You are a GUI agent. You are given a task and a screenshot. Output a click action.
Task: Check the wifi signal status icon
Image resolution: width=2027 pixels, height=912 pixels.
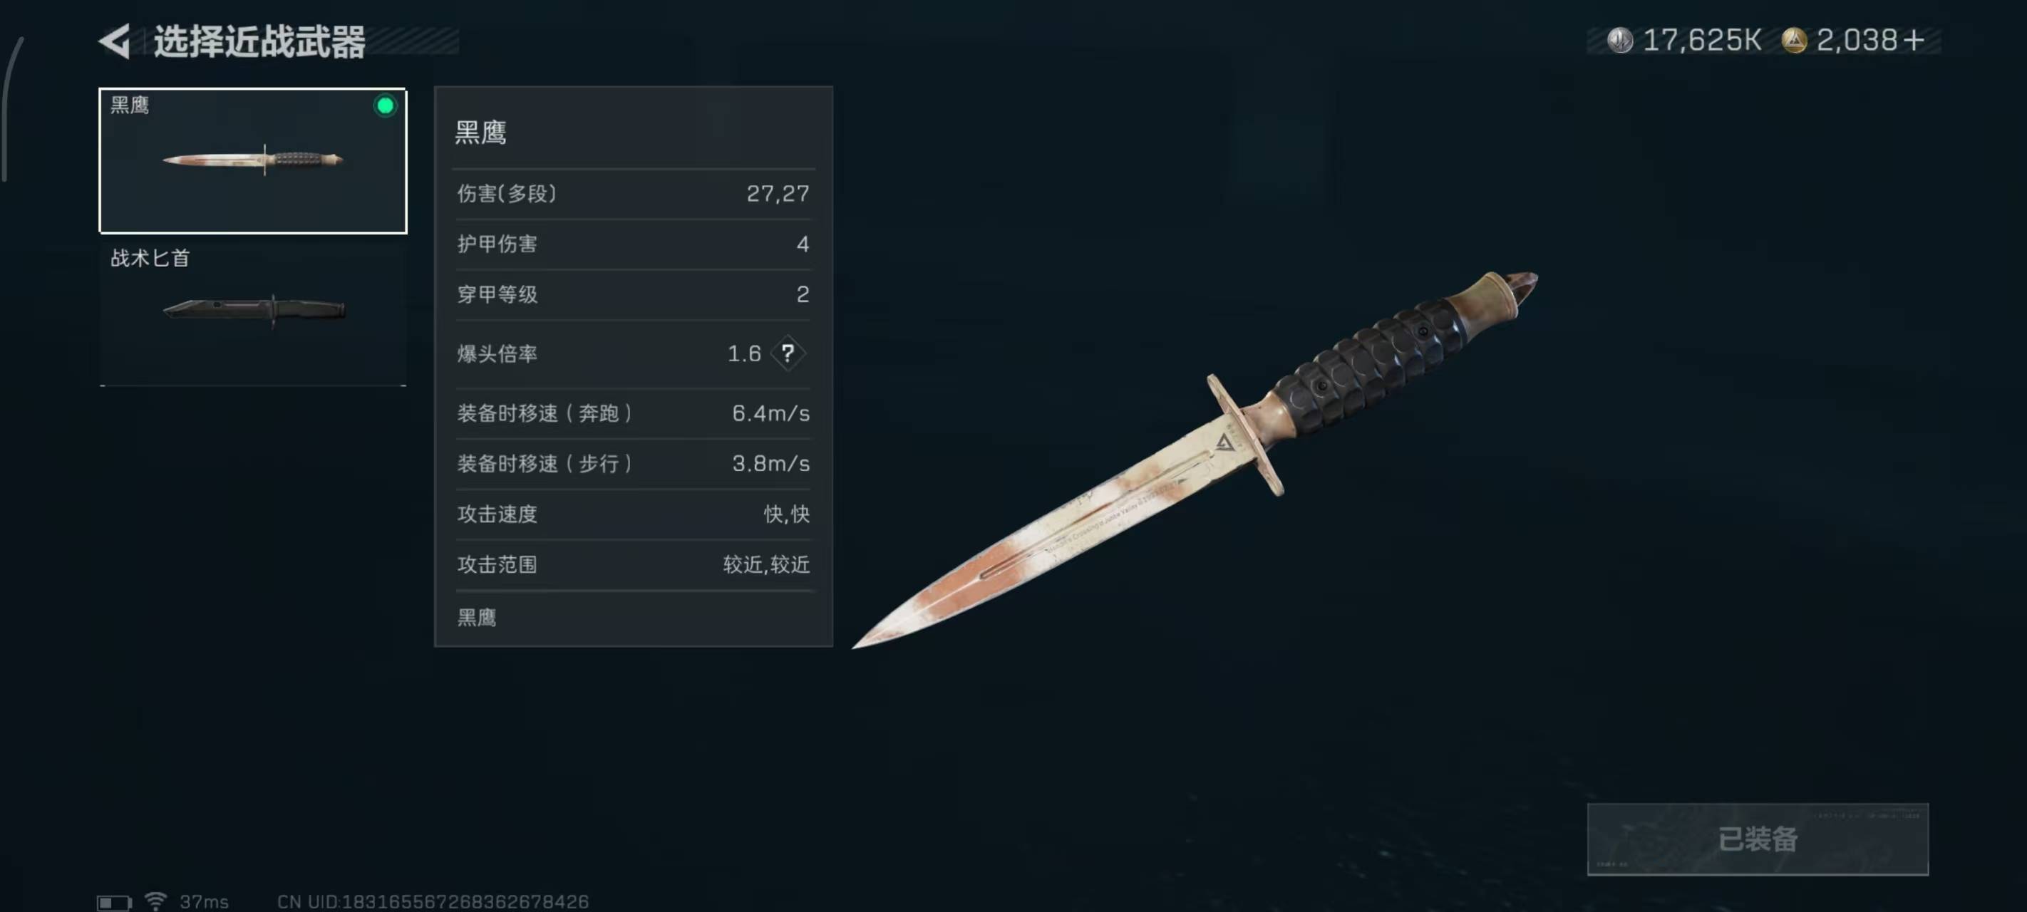pyautogui.click(x=156, y=901)
